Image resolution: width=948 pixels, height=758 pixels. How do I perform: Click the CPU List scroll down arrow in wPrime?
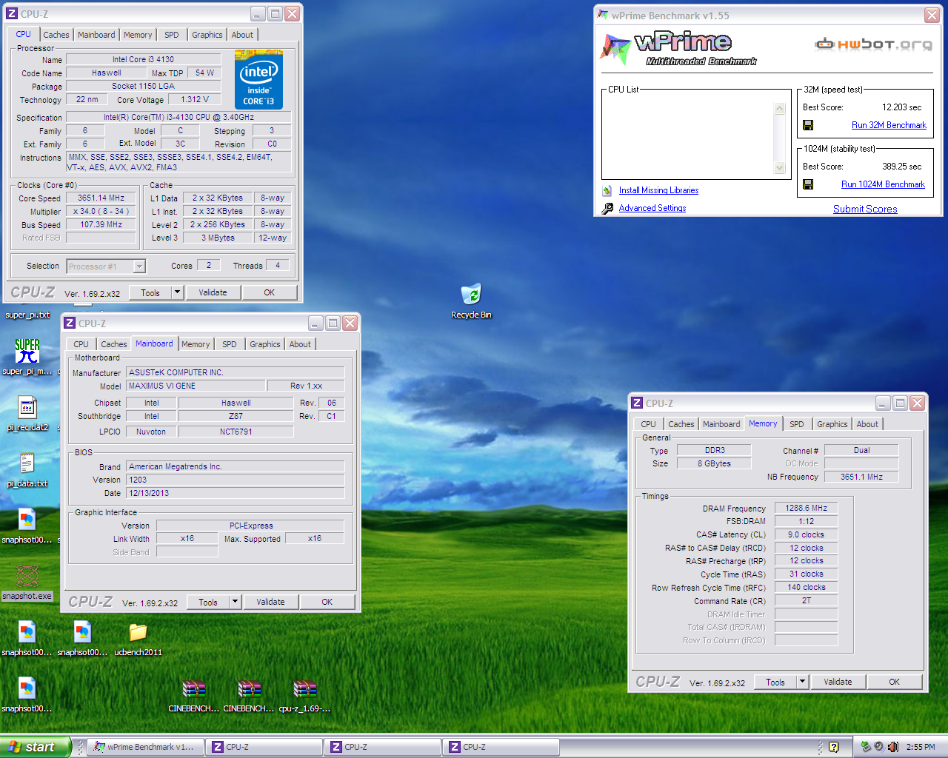pyautogui.click(x=779, y=168)
